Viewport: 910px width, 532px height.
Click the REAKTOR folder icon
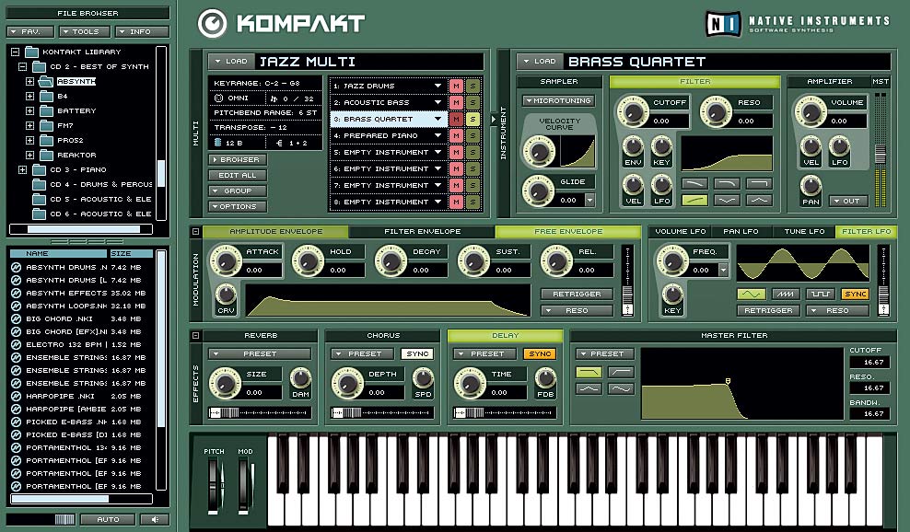click(x=46, y=155)
